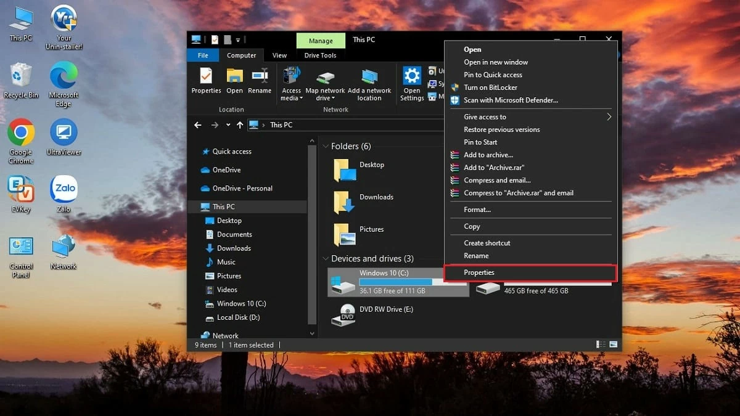Screen dimensions: 740x416
Task: Collapse the Devices and drives section
Action: [x=326, y=258]
